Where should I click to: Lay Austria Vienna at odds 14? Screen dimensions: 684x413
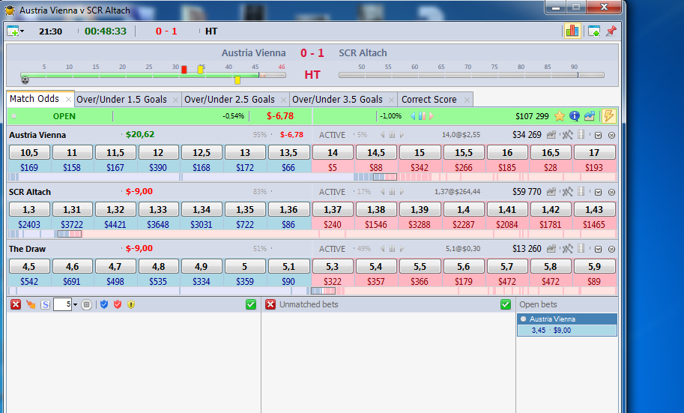click(333, 152)
